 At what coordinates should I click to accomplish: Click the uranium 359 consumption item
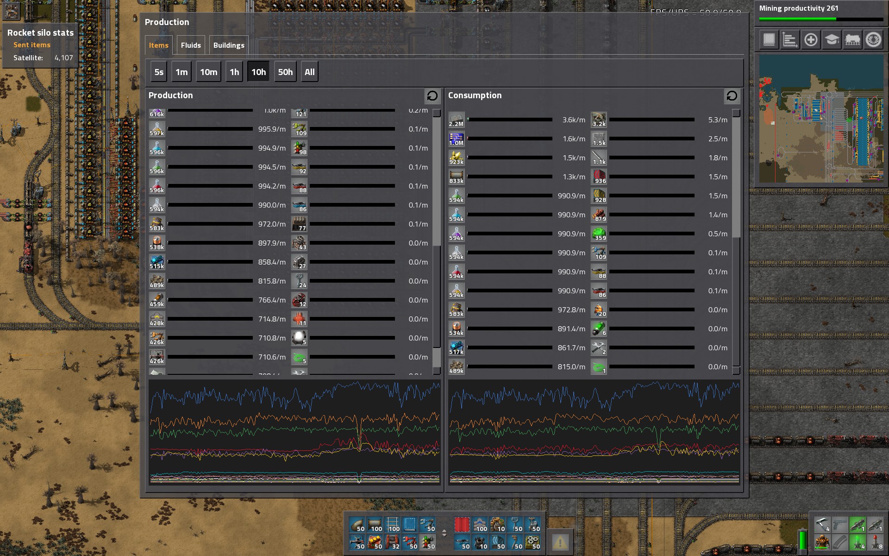click(x=599, y=234)
